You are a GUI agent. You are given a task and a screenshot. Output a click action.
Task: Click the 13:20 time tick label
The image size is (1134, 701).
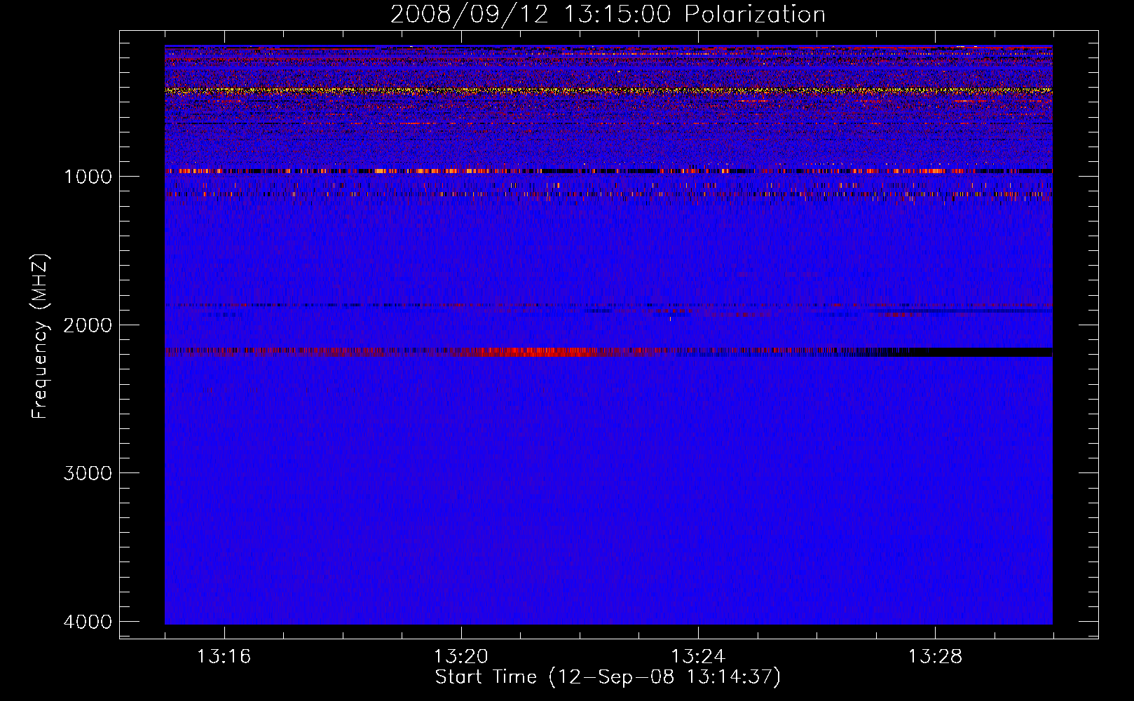tap(460, 657)
